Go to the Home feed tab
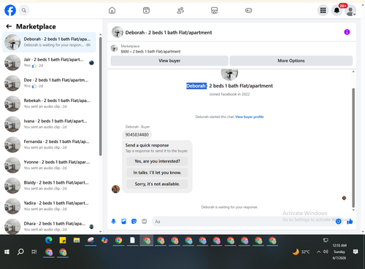The image size is (365, 269). click(x=112, y=10)
